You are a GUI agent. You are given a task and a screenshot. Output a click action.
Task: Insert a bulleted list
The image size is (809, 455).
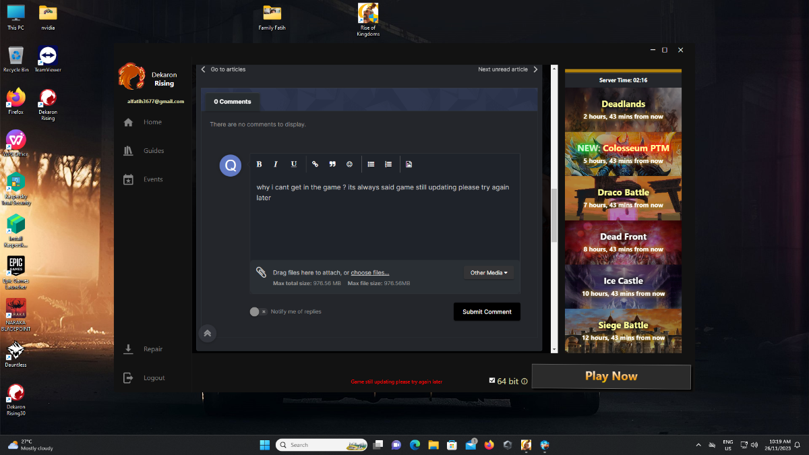point(371,164)
